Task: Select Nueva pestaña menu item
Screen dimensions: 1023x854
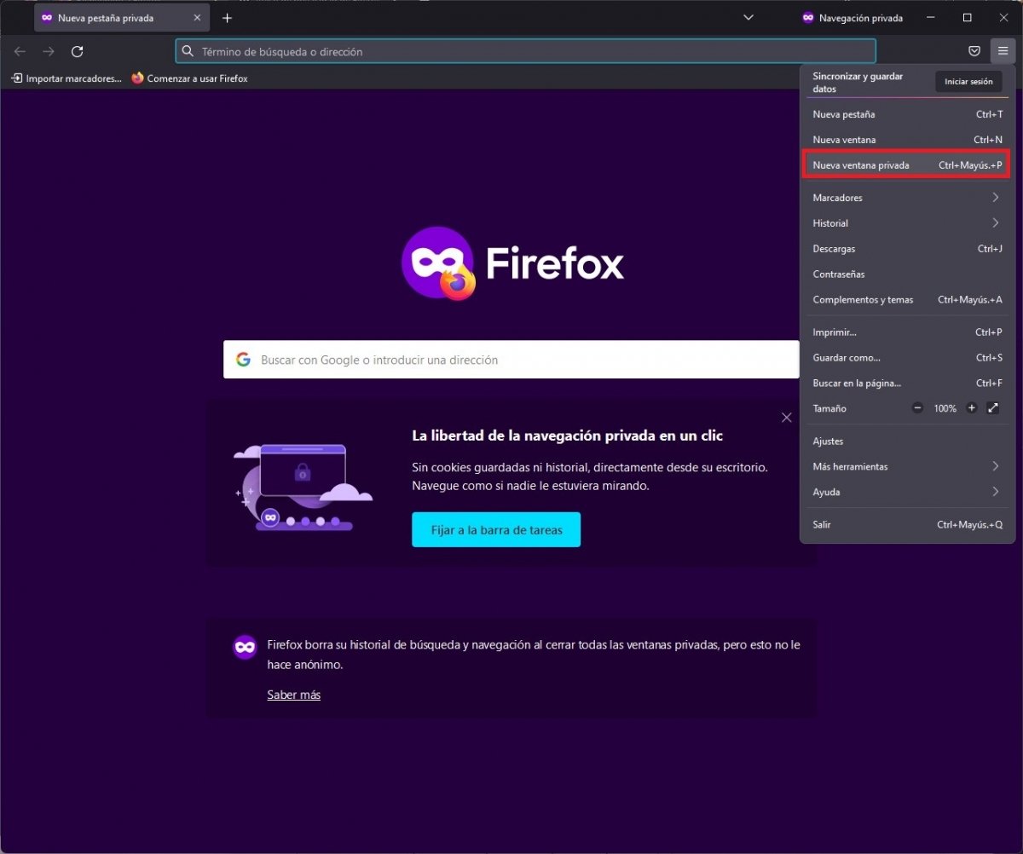Action: (x=907, y=114)
